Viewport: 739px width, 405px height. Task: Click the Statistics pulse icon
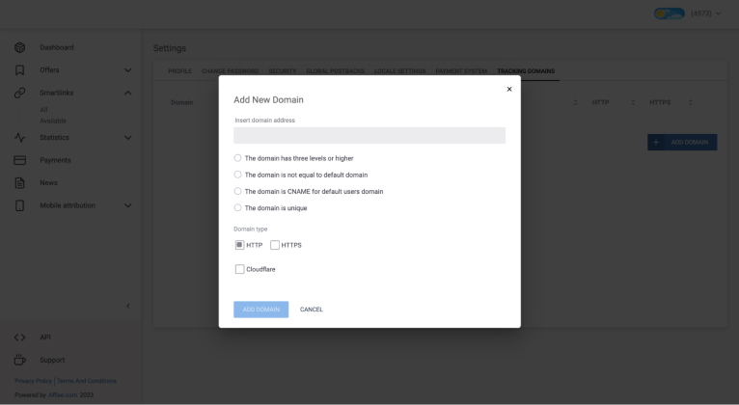19,138
